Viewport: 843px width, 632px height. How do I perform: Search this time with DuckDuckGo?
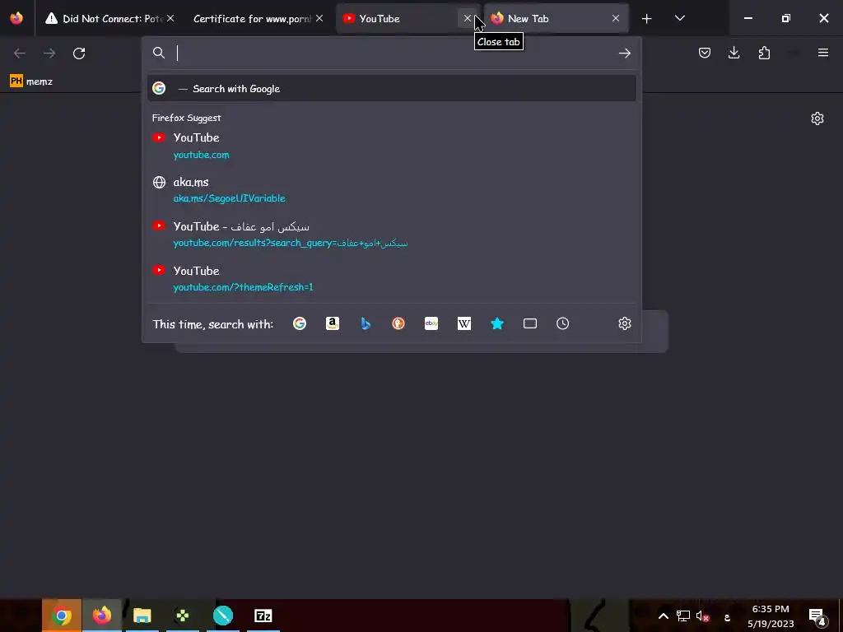[x=398, y=323]
